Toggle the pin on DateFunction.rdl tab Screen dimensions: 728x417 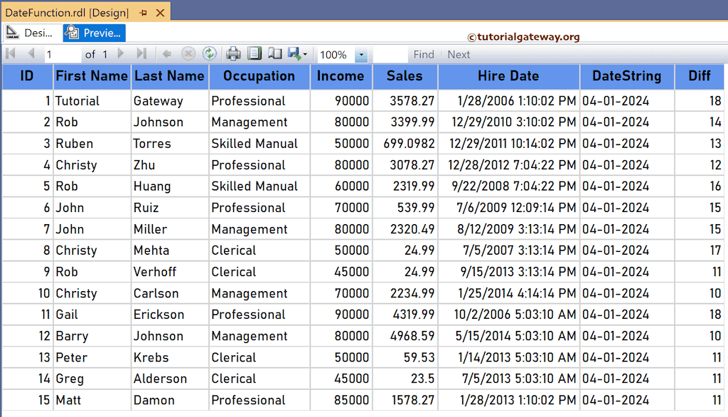pyautogui.click(x=142, y=11)
